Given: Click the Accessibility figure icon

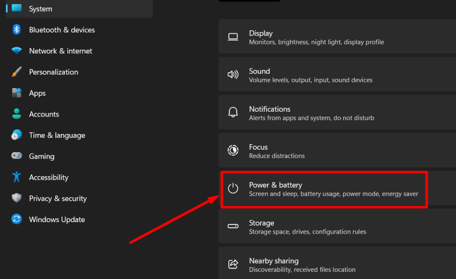Looking at the screenshot, I should (x=16, y=177).
